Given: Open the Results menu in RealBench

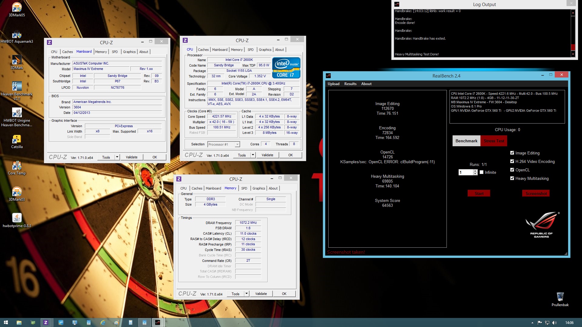Looking at the screenshot, I should pos(350,84).
